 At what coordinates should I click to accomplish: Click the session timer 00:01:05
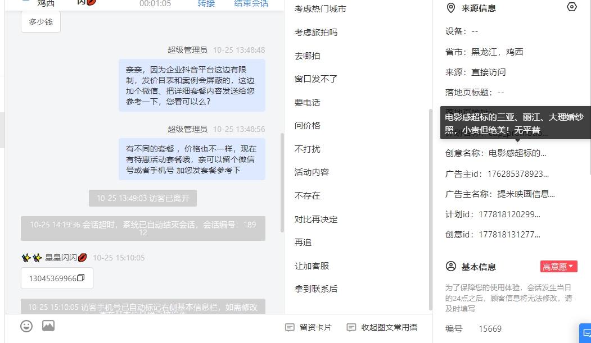pos(155,3)
